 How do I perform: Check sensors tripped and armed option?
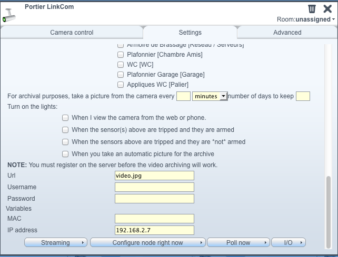click(65, 130)
